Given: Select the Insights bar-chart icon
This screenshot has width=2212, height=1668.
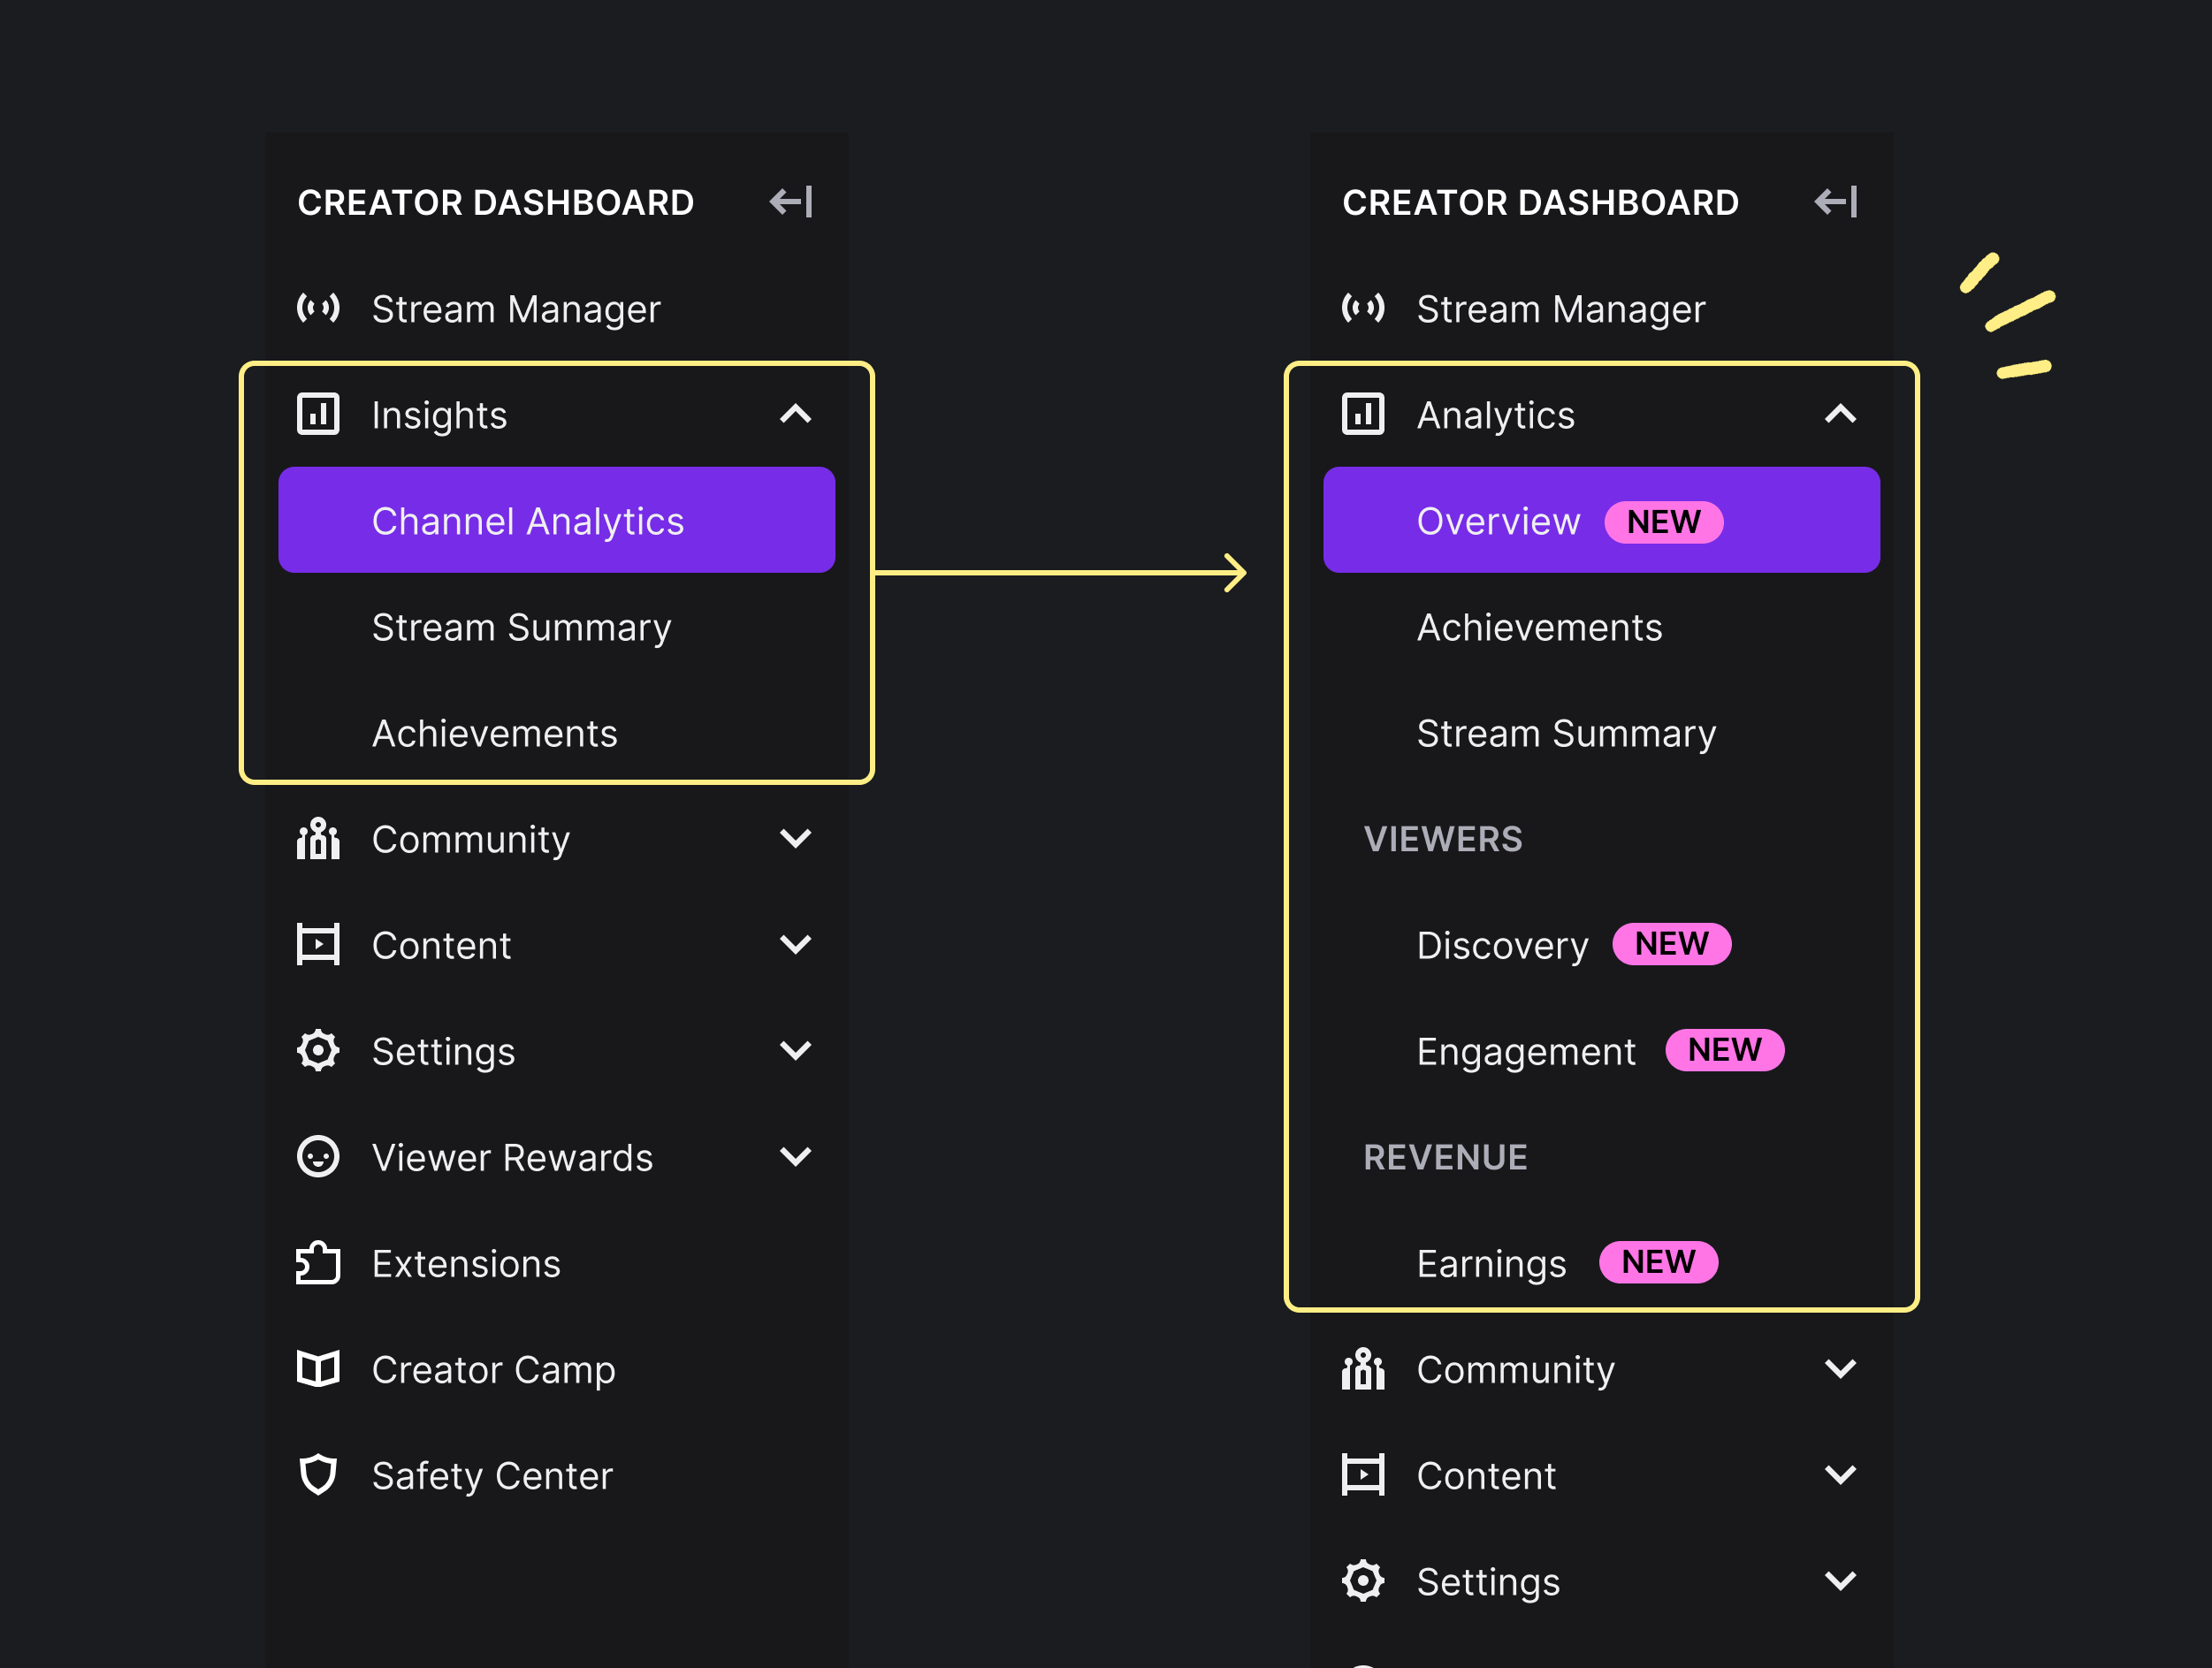Looking at the screenshot, I should click(318, 414).
